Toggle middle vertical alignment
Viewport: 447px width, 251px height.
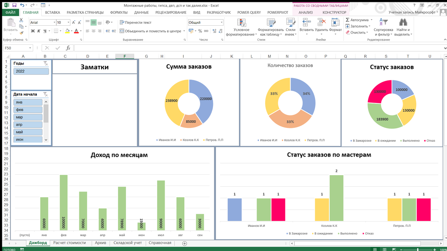[x=93, y=23]
